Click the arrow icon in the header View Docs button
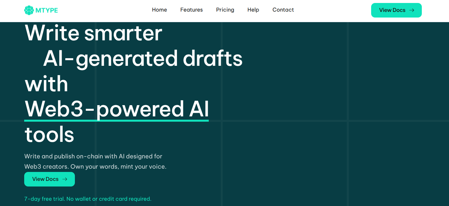 (x=412, y=10)
